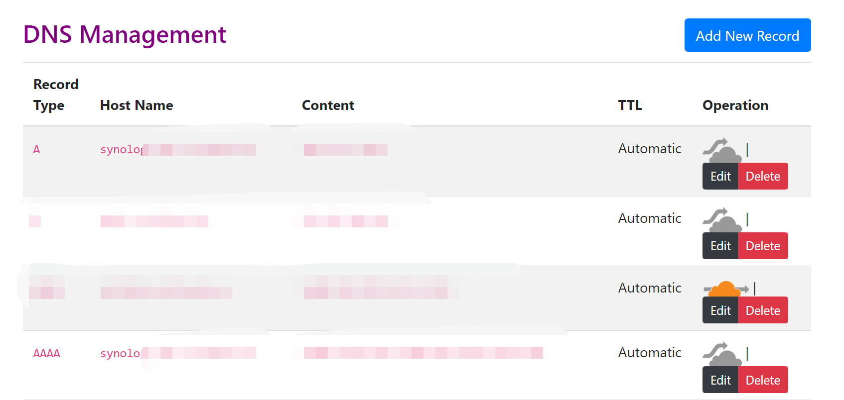Edit the synolog A record
The width and height of the screenshot is (844, 400).
pyautogui.click(x=720, y=176)
